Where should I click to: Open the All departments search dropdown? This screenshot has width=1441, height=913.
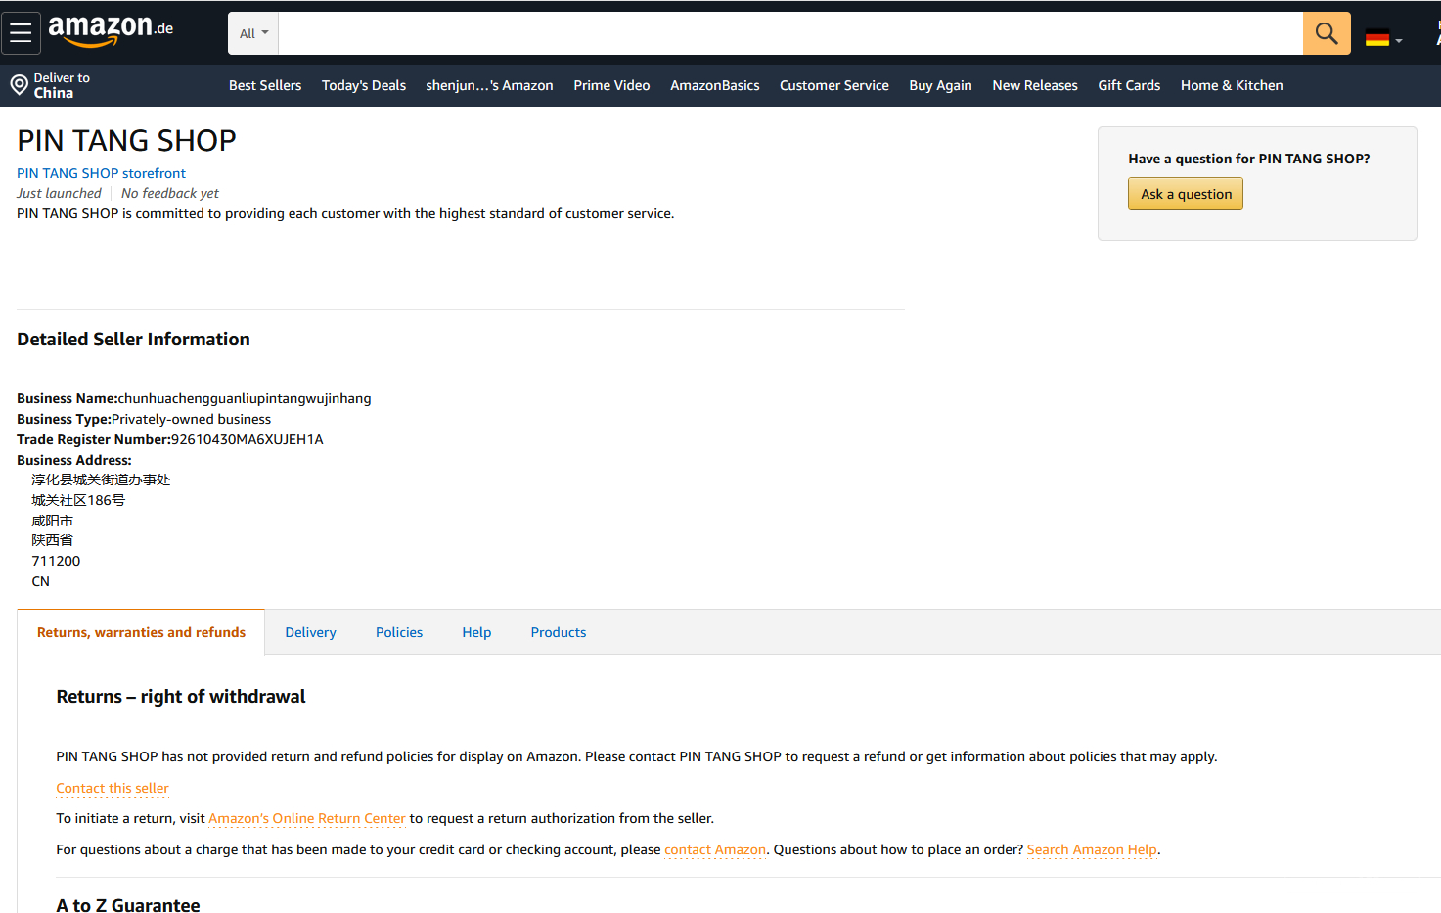click(253, 33)
